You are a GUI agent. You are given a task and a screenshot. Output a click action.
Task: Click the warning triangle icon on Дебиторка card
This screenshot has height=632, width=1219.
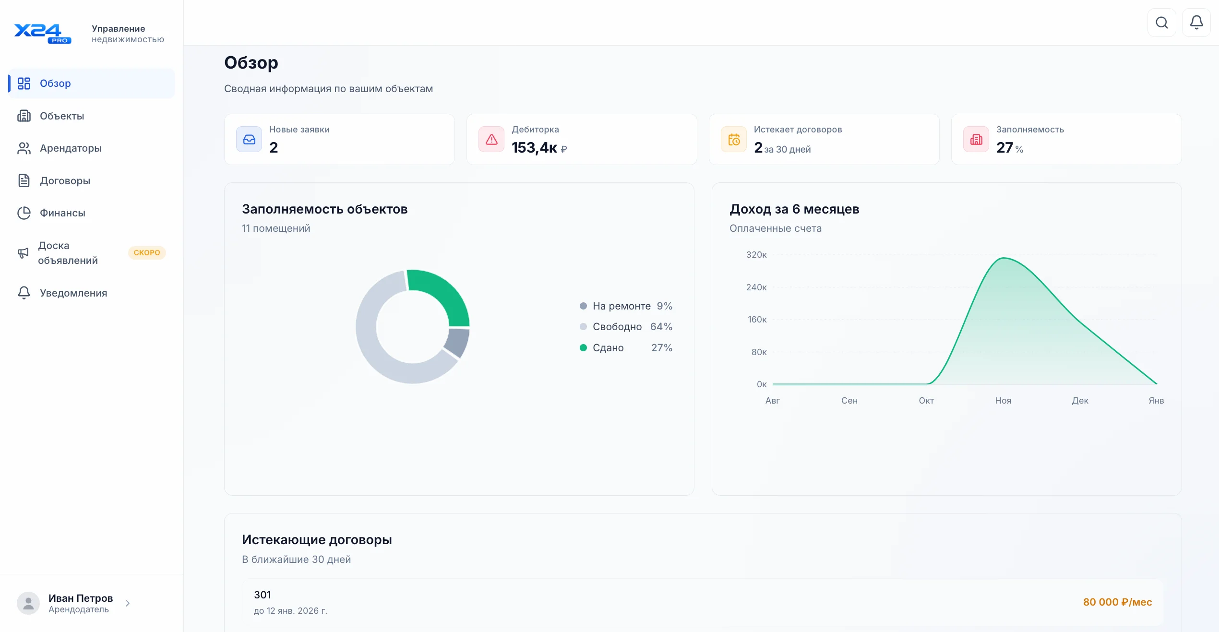coord(491,140)
